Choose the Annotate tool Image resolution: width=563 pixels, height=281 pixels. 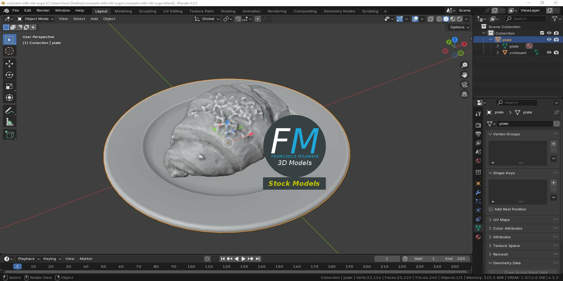click(x=9, y=111)
